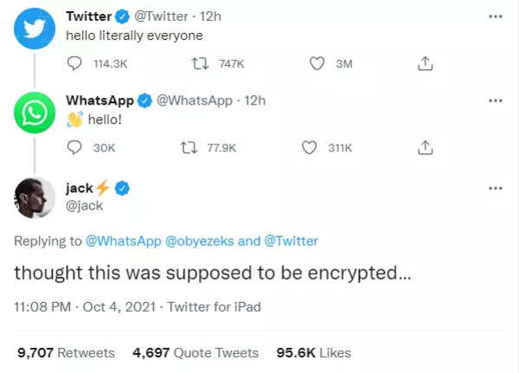Like WhatsApp's "hello!" tweet

[x=309, y=148]
